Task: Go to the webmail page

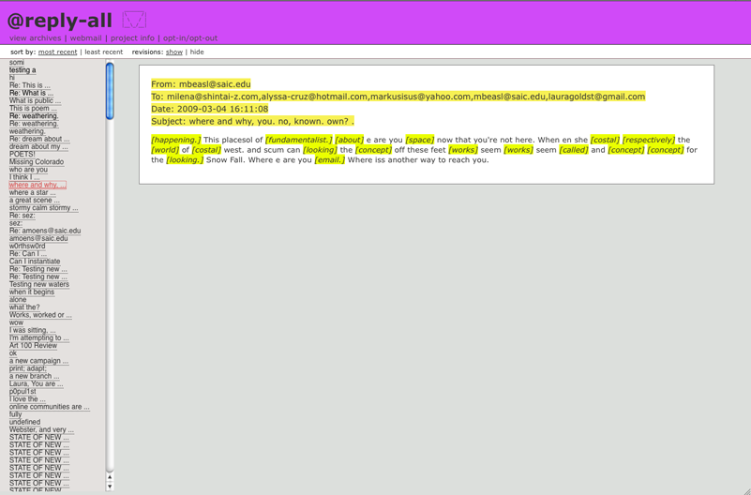Action: click(85, 38)
